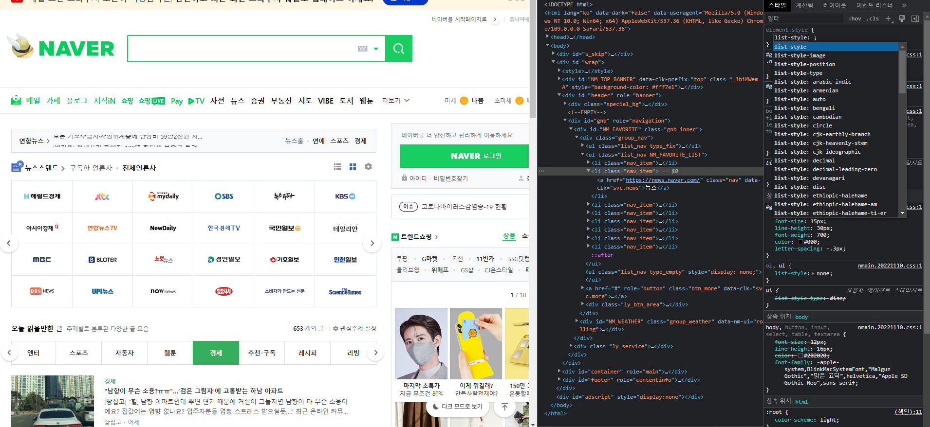
Task: Expand the div id="u_skip" node
Action: click(x=553, y=53)
